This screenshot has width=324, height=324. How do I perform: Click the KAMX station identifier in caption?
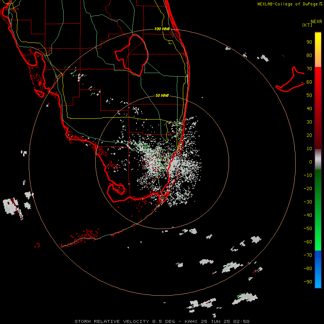(x=191, y=321)
